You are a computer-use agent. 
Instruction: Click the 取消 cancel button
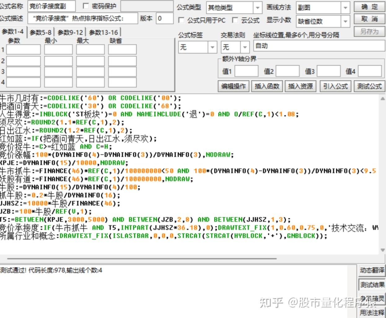pos(369,19)
